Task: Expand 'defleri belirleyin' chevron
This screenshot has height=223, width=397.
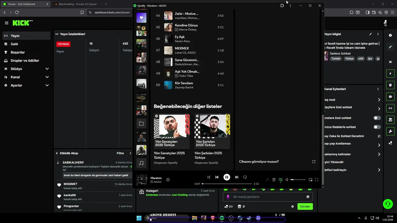Action: pyautogui.click(x=379, y=170)
